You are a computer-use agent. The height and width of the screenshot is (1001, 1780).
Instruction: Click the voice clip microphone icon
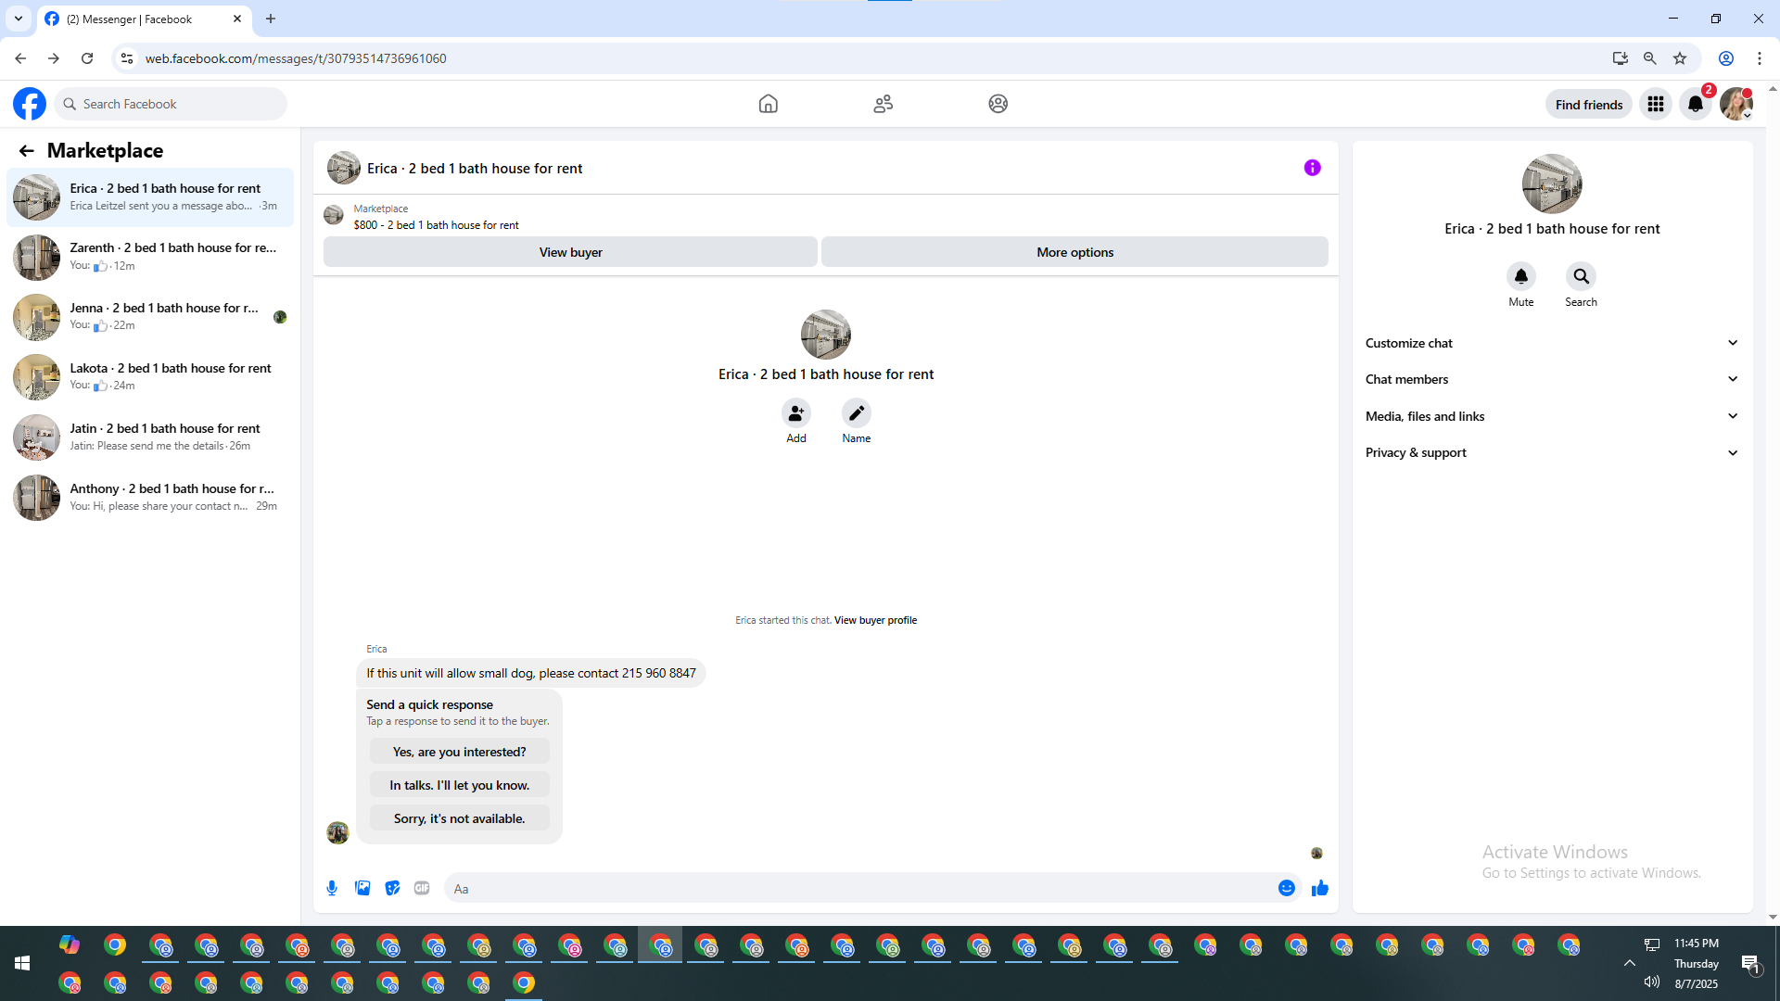click(332, 888)
